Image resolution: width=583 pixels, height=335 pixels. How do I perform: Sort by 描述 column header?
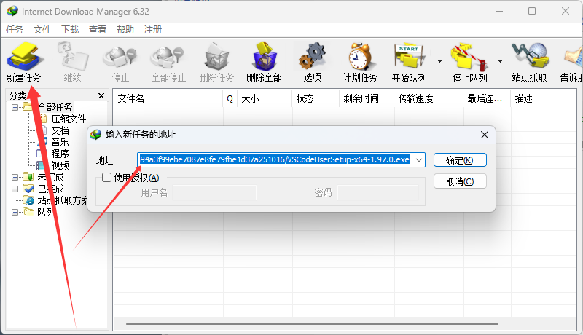pyautogui.click(x=543, y=98)
